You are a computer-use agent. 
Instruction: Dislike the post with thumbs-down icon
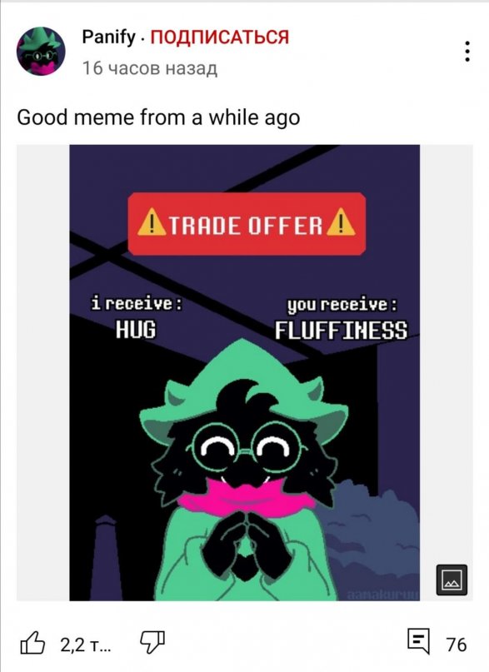click(x=152, y=642)
